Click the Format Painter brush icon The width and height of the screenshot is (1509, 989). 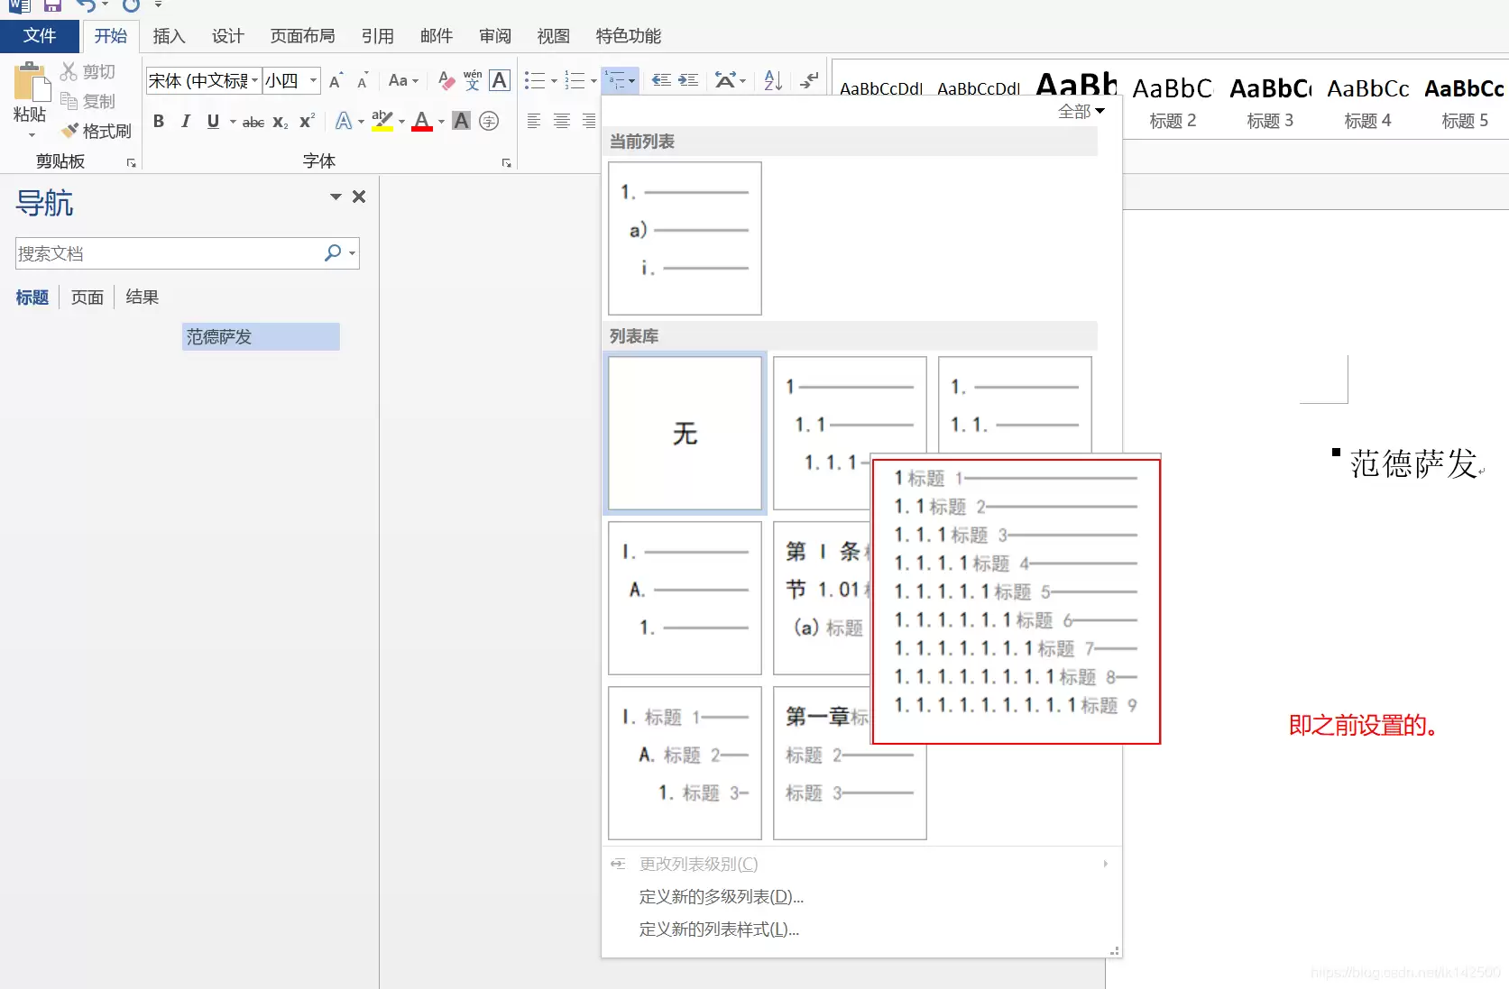click(x=70, y=131)
